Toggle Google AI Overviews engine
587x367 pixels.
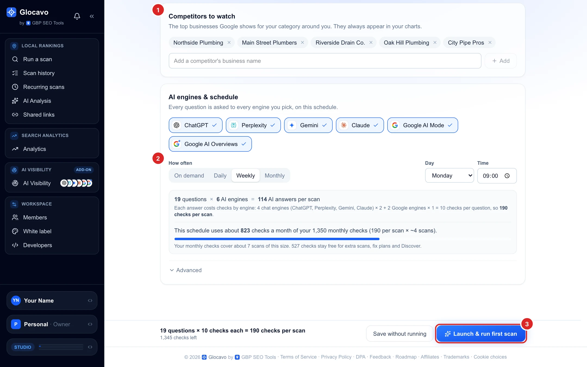pyautogui.click(x=210, y=144)
